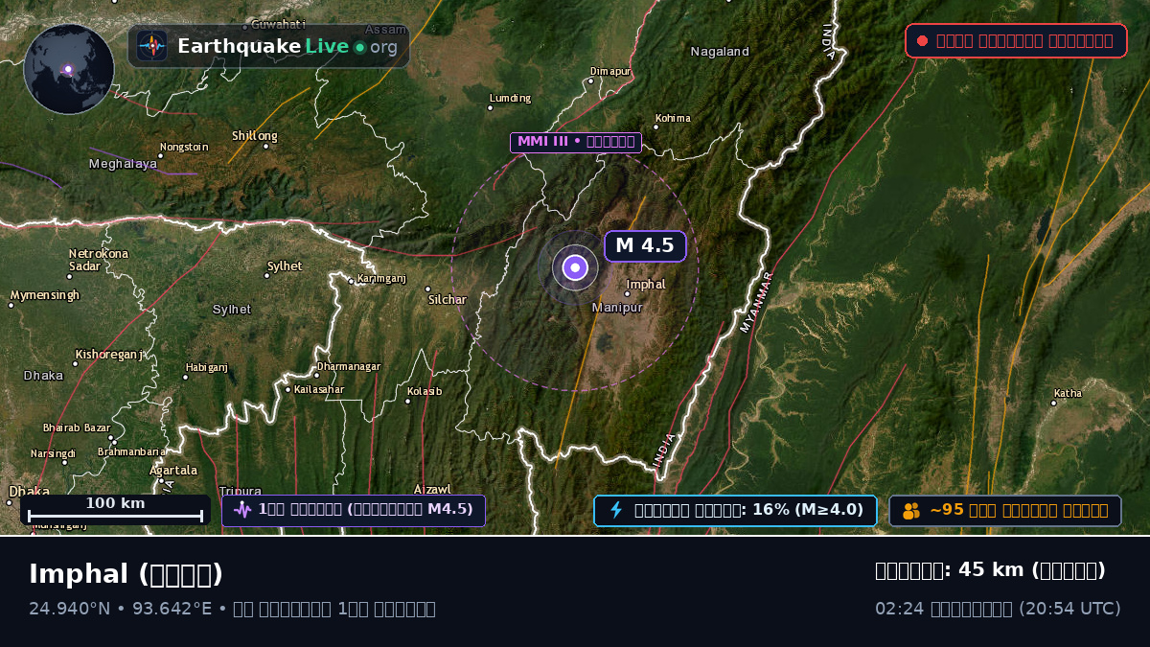Viewport: 1150px width, 647px height.
Task: Click Dimapur city label on map
Action: point(610,72)
